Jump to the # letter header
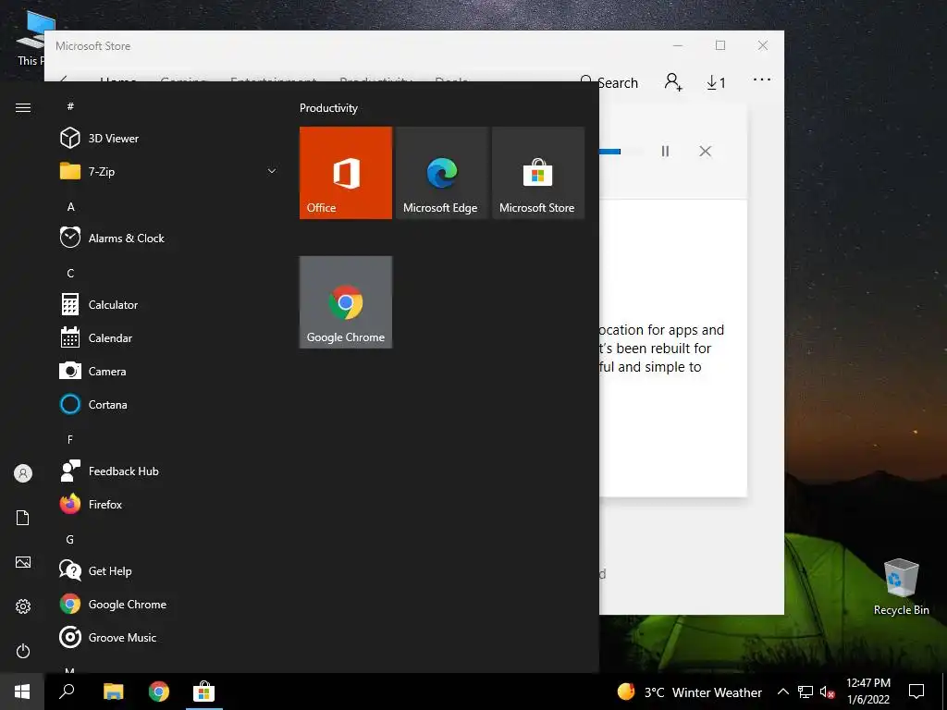The width and height of the screenshot is (947, 710). pos(70,106)
